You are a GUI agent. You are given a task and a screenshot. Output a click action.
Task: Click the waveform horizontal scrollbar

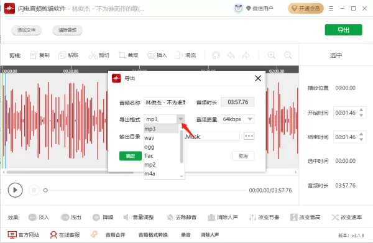70,172
